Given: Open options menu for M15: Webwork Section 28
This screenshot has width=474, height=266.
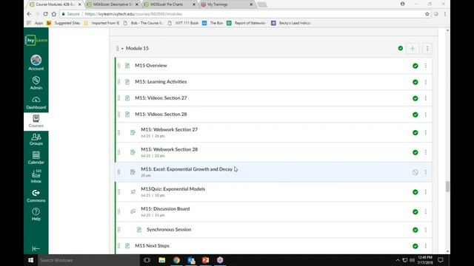Looking at the screenshot, I should tap(426, 152).
